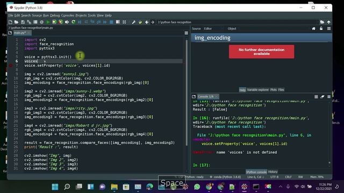Browse console tabs
The width and height of the screenshot is (344, 193).
point(193,96)
